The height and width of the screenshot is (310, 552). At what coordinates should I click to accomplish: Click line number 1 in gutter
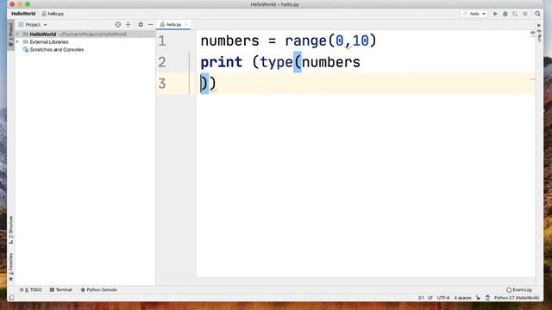162,41
